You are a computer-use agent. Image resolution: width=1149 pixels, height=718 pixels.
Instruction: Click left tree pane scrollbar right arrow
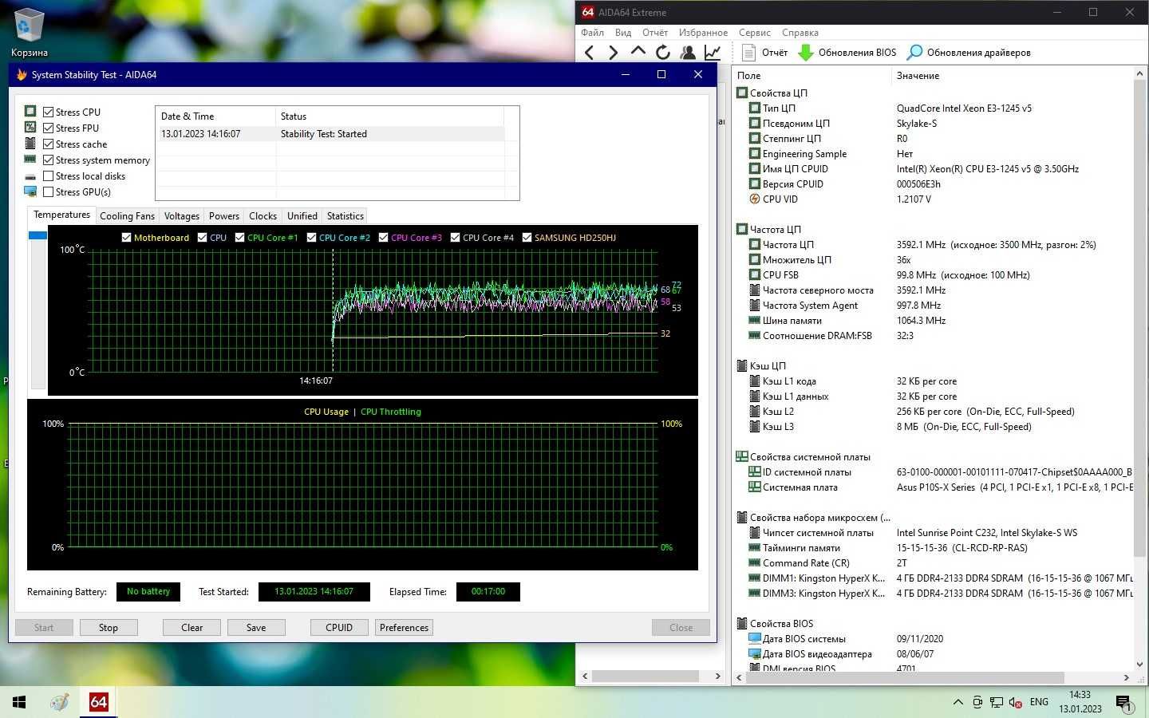[x=717, y=677]
